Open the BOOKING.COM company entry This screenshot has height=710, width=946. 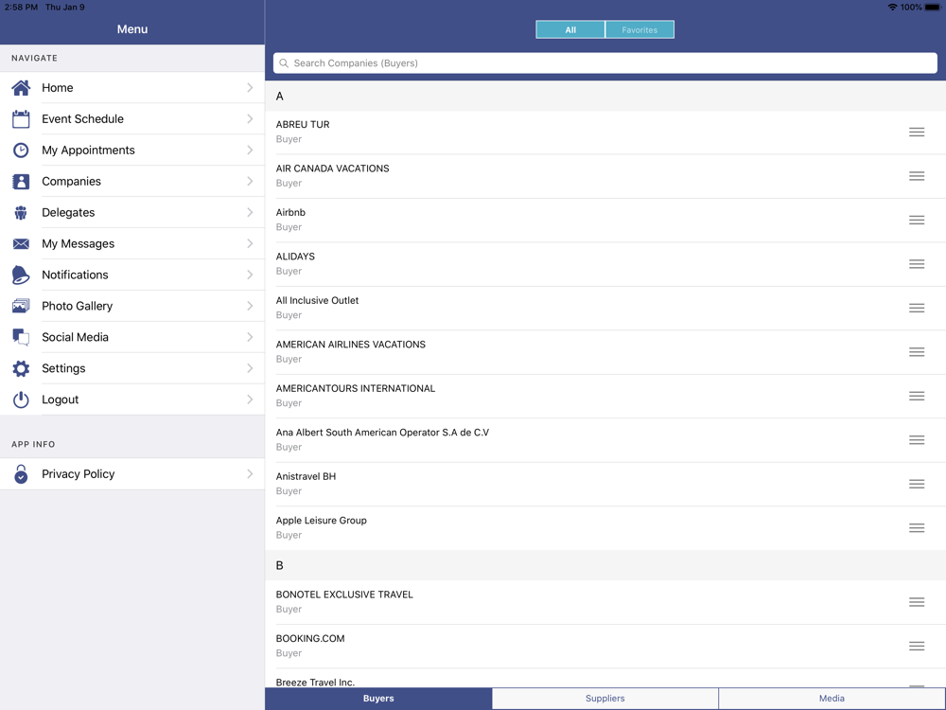pyautogui.click(x=605, y=646)
